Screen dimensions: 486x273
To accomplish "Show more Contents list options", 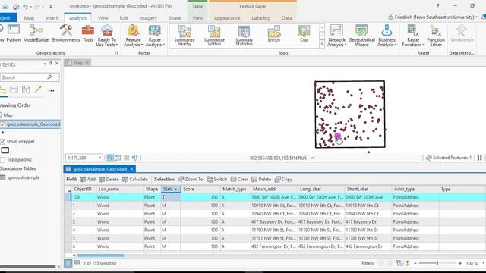I will point(51,90).
